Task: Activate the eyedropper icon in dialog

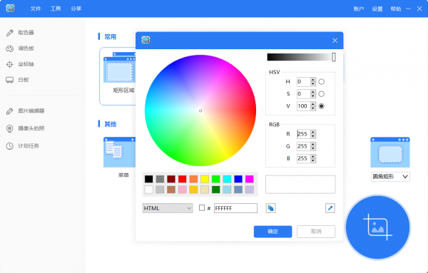Action: point(330,208)
